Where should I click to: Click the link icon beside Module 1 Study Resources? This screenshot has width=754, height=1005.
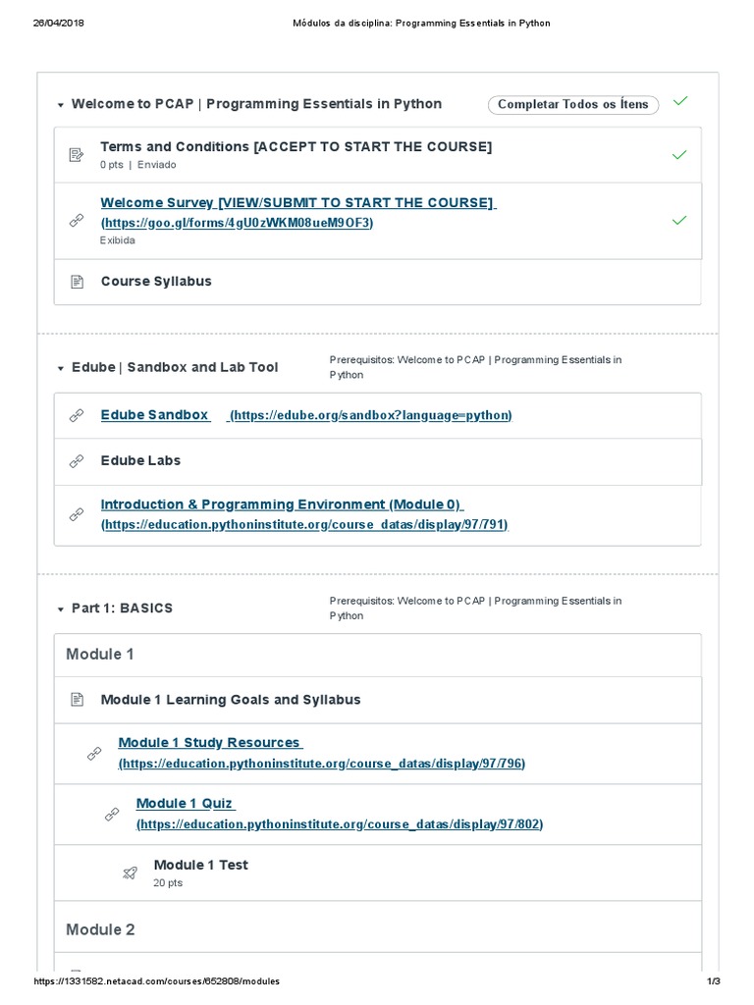click(x=94, y=753)
